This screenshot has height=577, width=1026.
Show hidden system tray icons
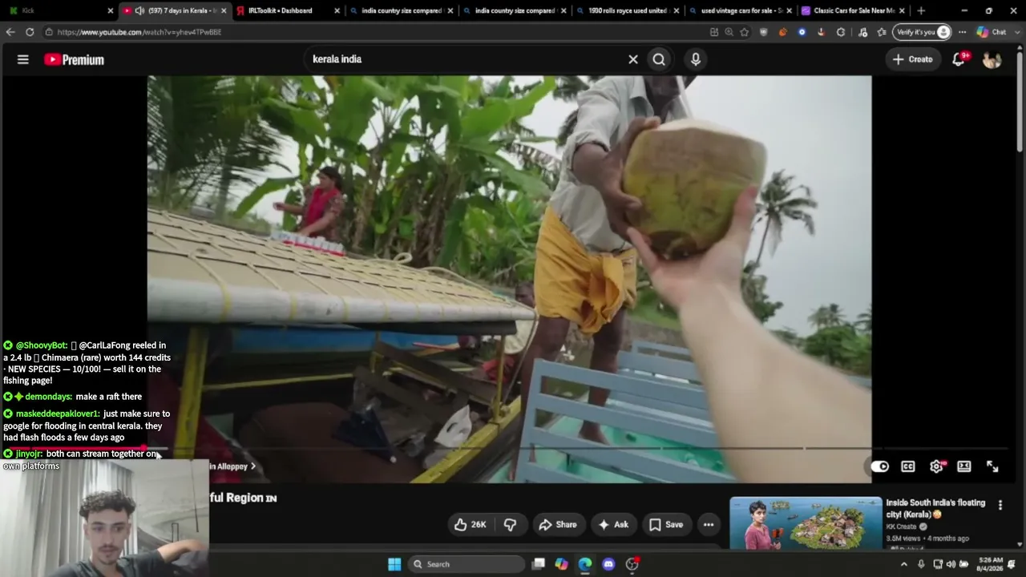(904, 564)
